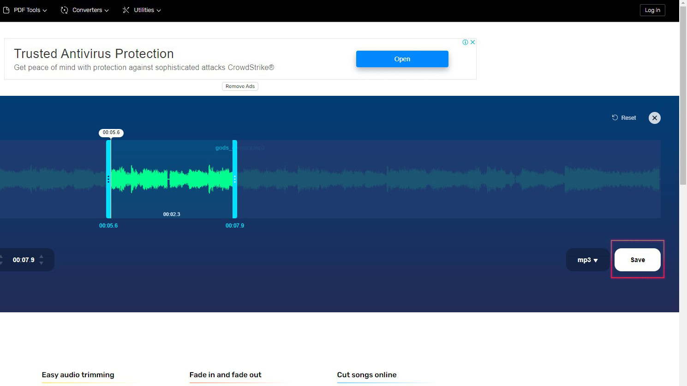
Task: Click the ad info icon
Action: [x=465, y=42]
